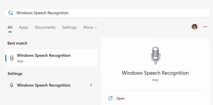213x105 pixels.
Task: Click the large microphone icon in preview pane
Action: point(155,56)
